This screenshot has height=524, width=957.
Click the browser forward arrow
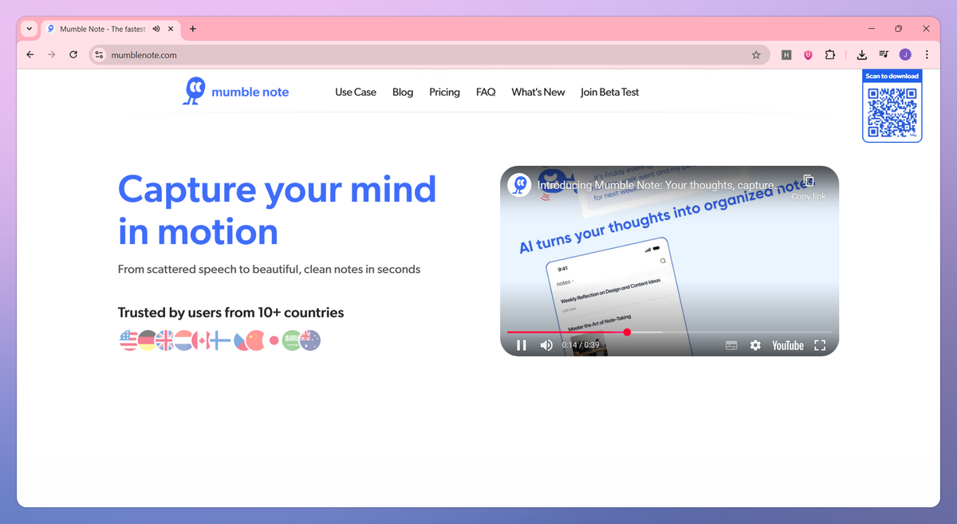52,55
